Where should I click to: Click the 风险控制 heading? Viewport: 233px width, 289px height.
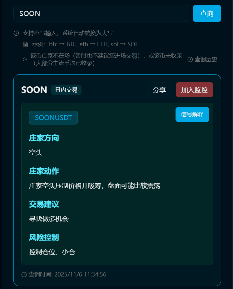44,237
